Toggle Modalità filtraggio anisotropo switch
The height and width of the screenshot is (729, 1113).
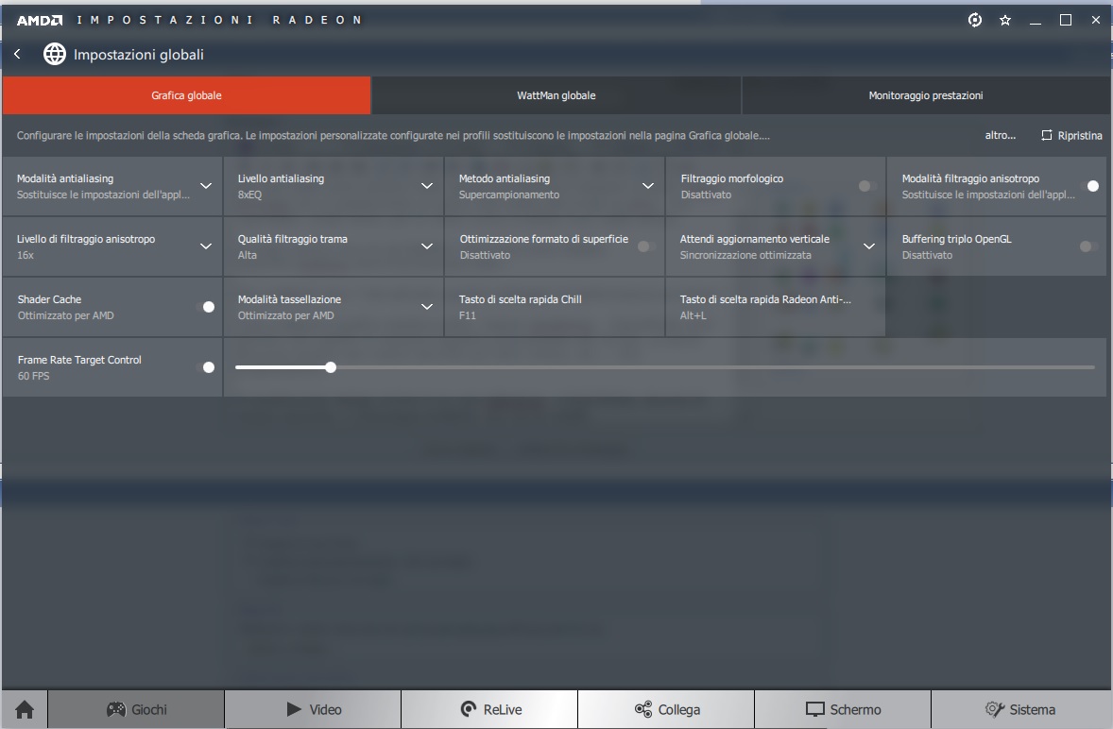(1089, 186)
